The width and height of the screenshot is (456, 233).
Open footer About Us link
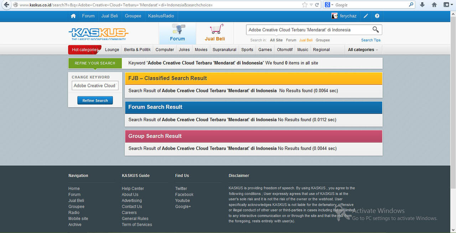[x=130, y=195]
